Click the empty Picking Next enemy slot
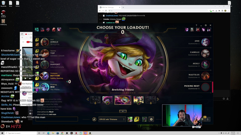 coord(206,87)
